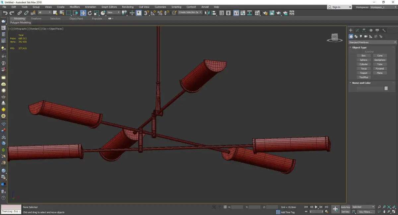Switch to the Freeform ribbon tab

tap(36, 19)
